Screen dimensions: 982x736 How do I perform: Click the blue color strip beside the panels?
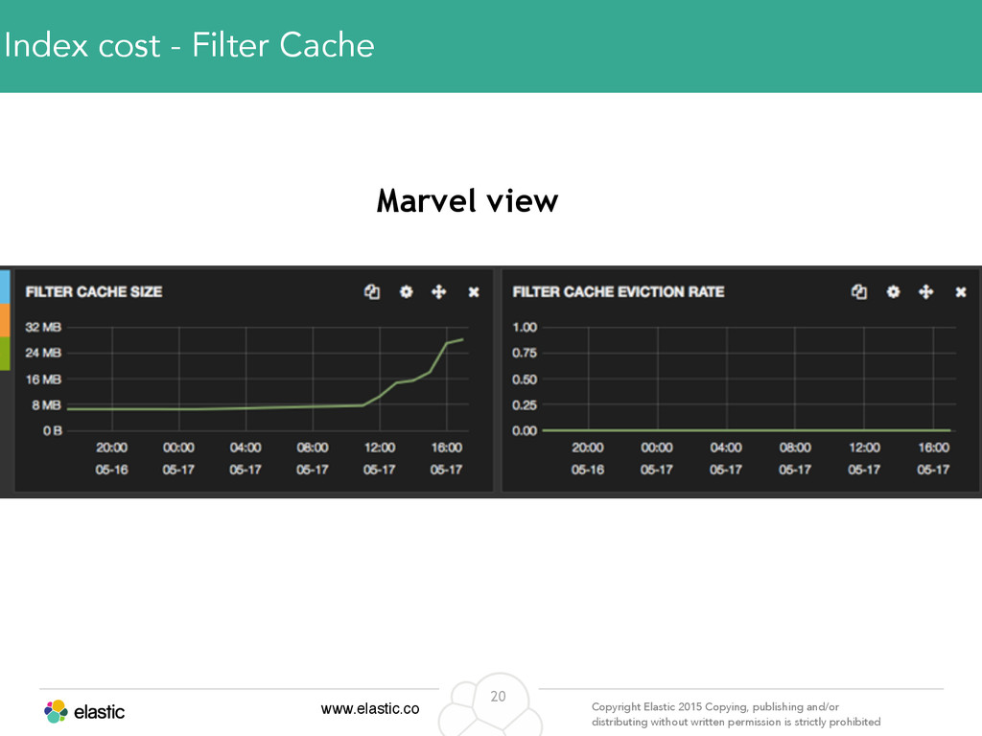coord(5,287)
